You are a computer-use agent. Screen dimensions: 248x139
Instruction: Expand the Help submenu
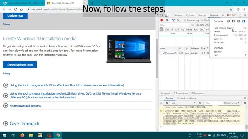[229, 55]
